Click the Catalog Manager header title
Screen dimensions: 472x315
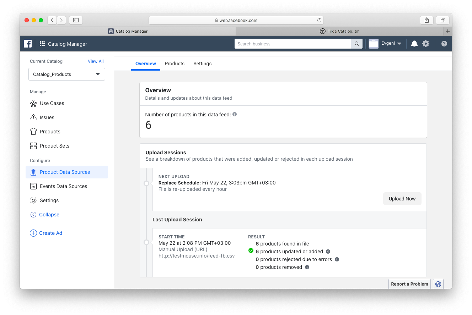point(68,44)
